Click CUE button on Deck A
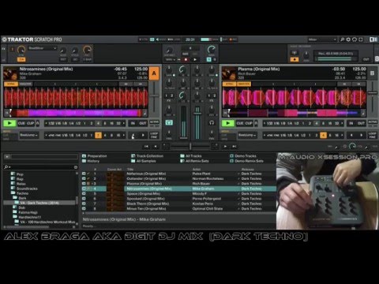The width and height of the screenshot is (379, 284). [x=21, y=123]
